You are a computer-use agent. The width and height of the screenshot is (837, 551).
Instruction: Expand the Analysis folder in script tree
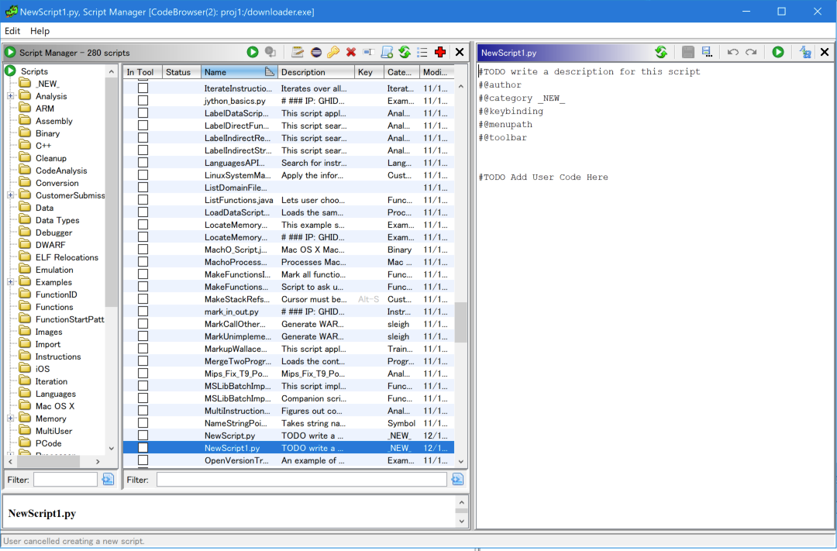point(10,96)
